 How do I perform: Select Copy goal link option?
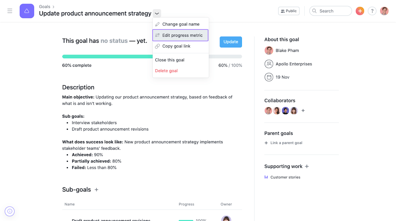(181, 46)
